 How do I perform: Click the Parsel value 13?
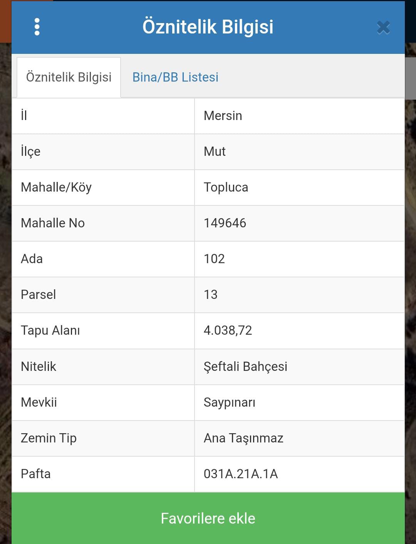click(x=210, y=295)
